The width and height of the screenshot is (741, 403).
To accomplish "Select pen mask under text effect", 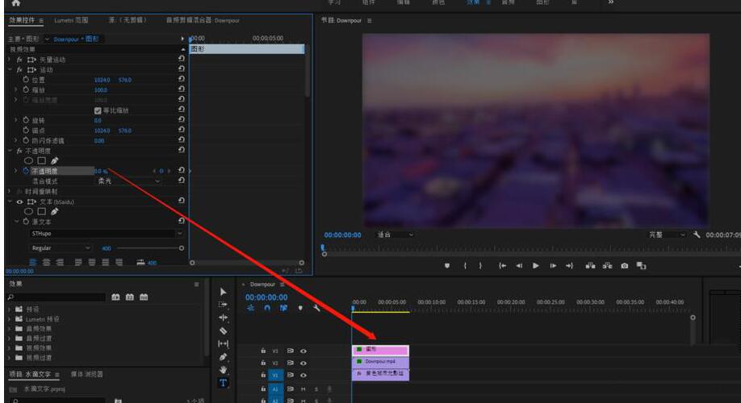I will (54, 211).
